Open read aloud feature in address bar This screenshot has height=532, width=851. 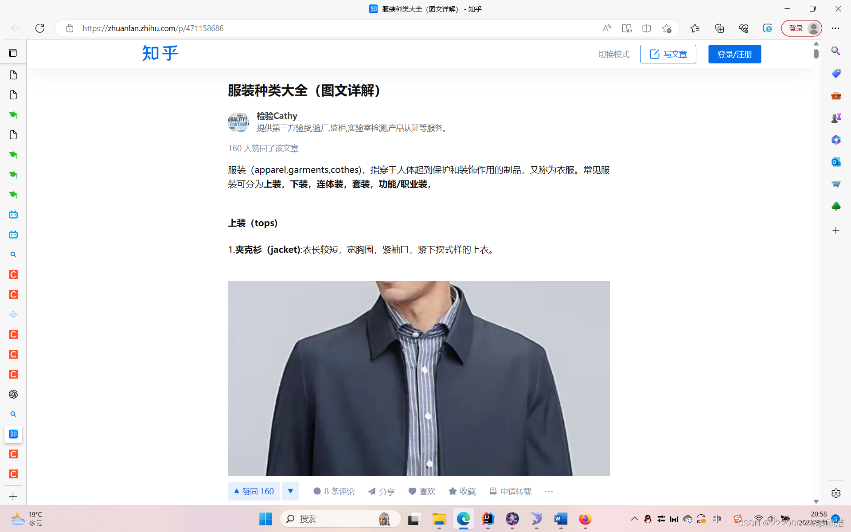tap(607, 28)
